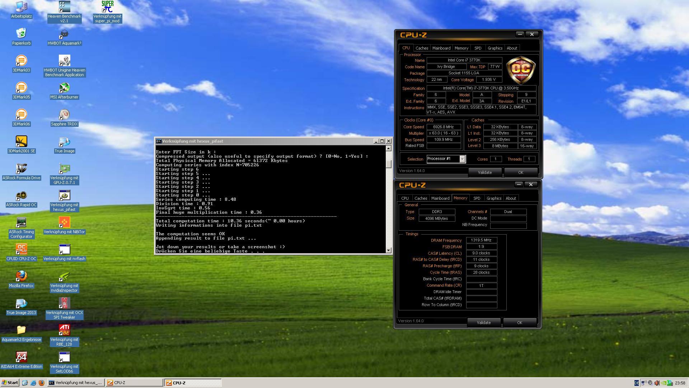Switch to Caches tab in upper CPU-Z

tap(422, 48)
